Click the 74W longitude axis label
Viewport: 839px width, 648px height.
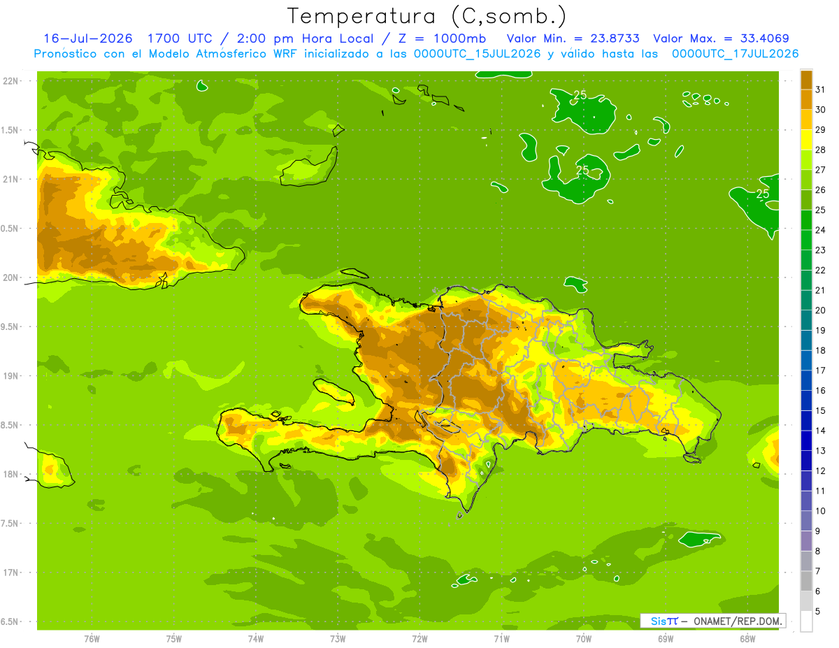pyautogui.click(x=256, y=639)
